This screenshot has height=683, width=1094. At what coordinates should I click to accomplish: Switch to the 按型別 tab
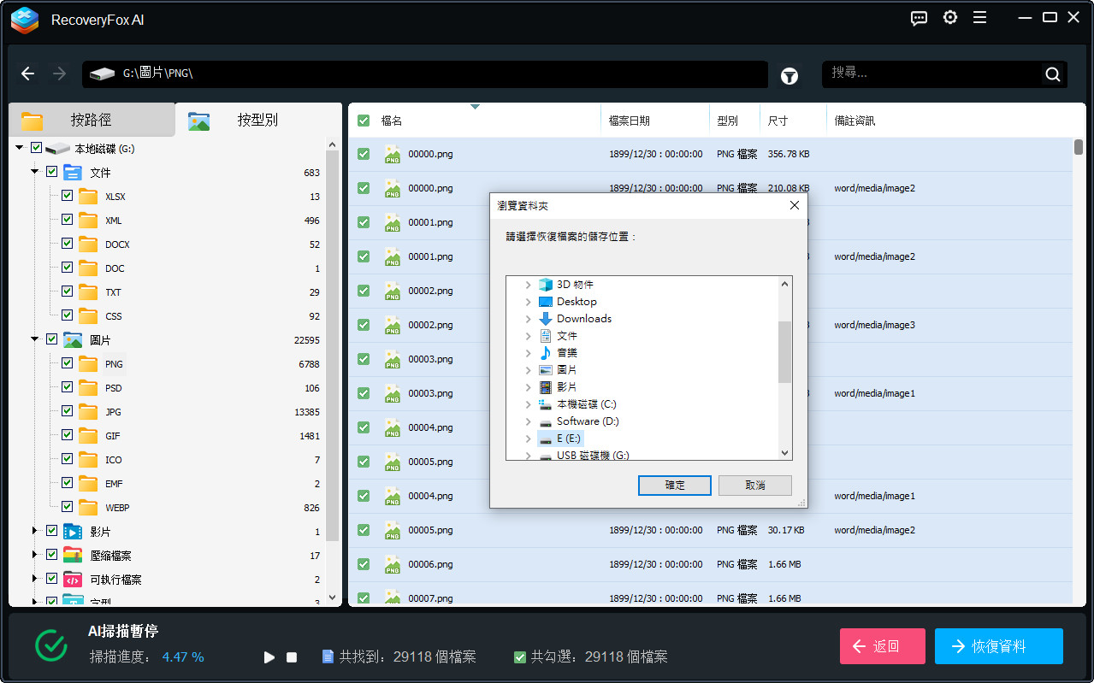click(x=257, y=121)
